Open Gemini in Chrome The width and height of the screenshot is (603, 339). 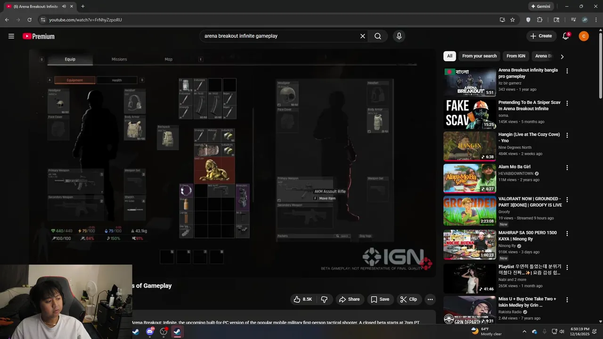(x=541, y=7)
